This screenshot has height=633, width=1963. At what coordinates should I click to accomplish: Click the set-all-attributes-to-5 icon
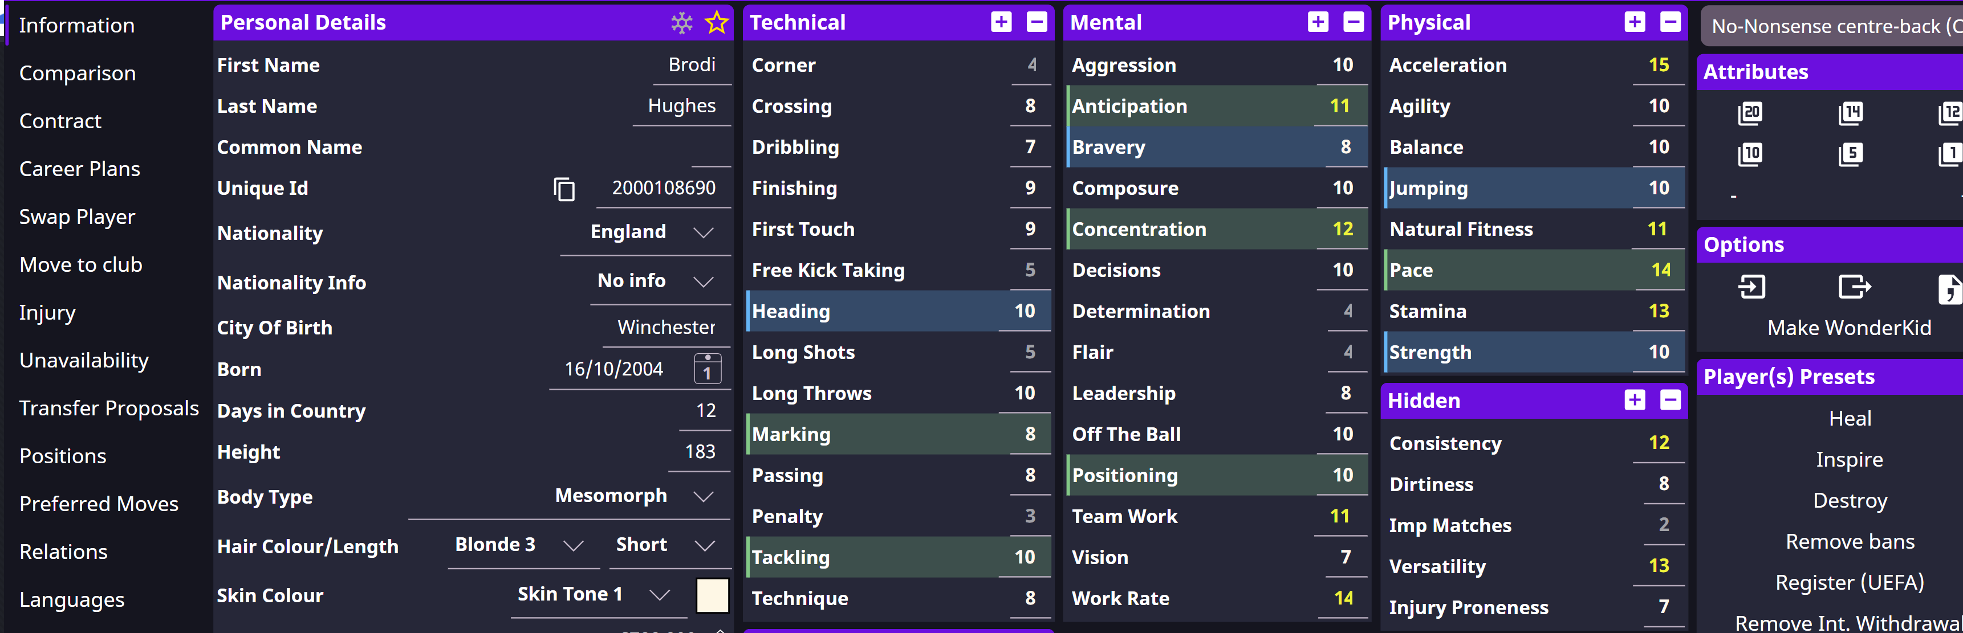1850,154
